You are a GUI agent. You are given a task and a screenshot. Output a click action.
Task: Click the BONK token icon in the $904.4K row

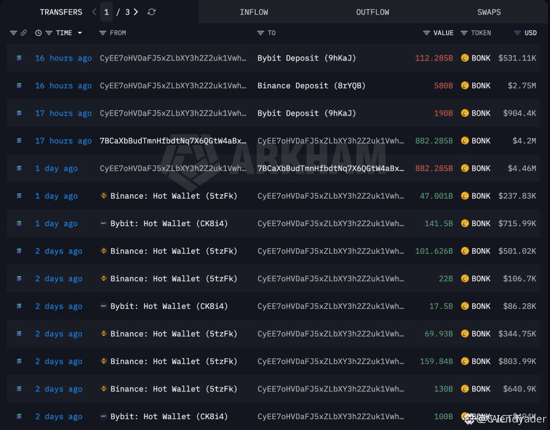(464, 113)
